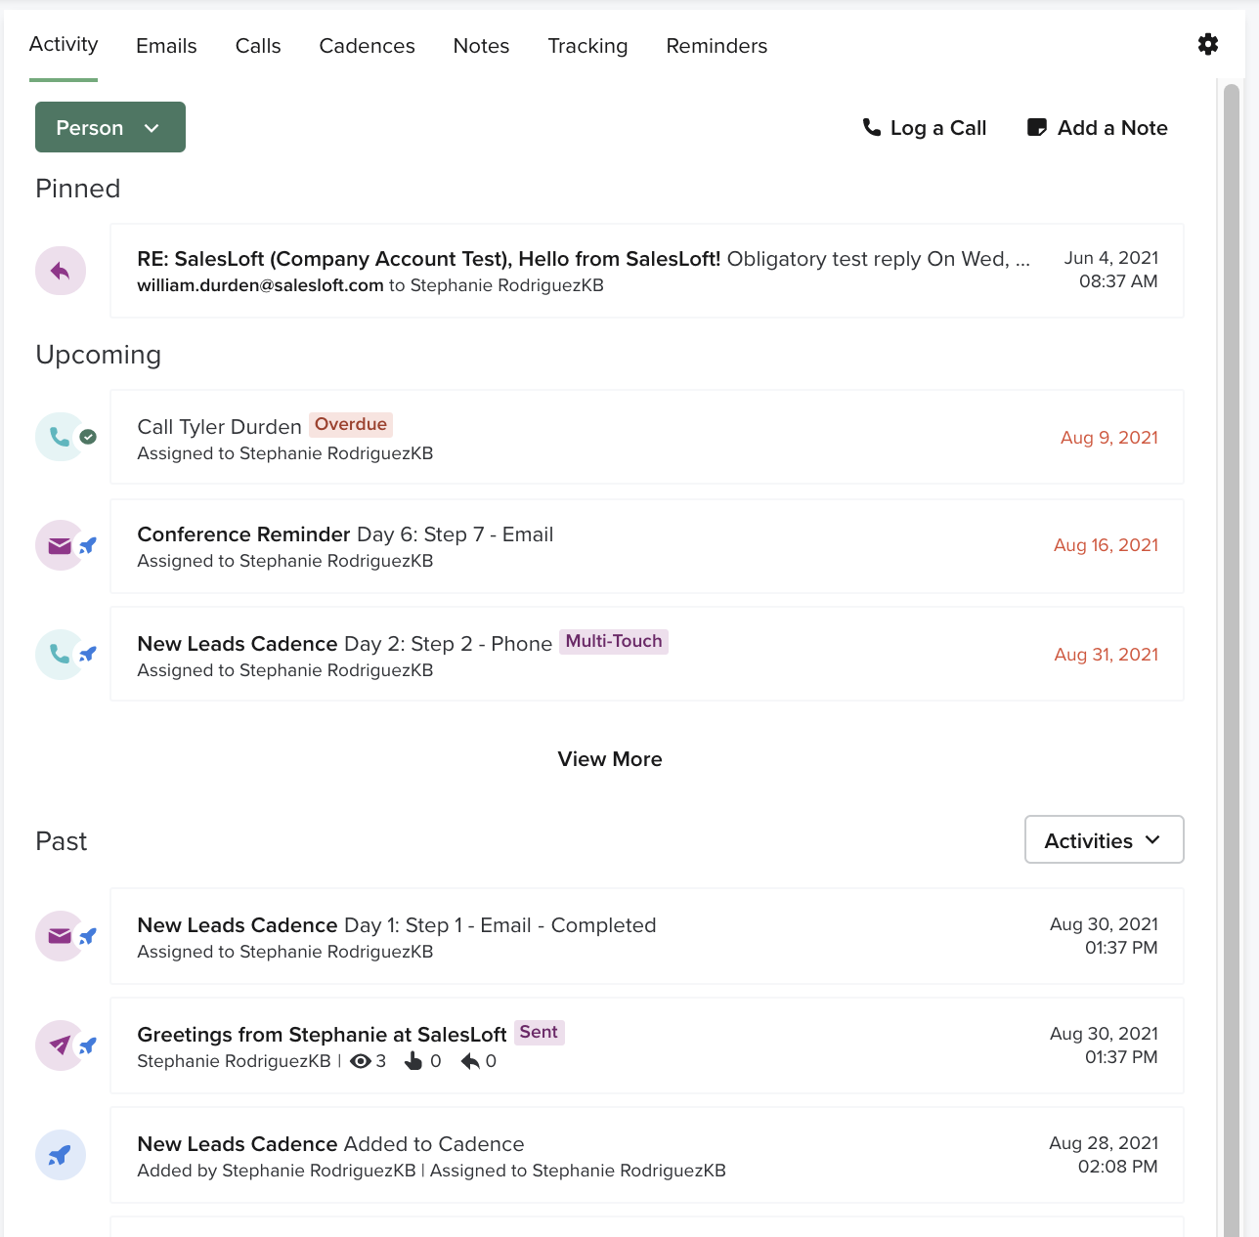Screen dimensions: 1259x1237
Task: Expand the Activities filter dropdown
Action: pos(1104,839)
